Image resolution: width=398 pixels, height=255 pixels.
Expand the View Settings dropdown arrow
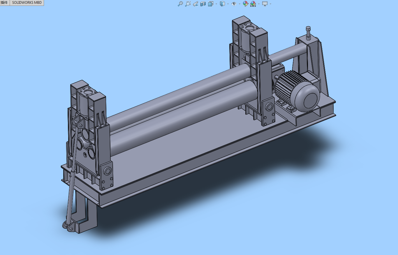(271, 4)
